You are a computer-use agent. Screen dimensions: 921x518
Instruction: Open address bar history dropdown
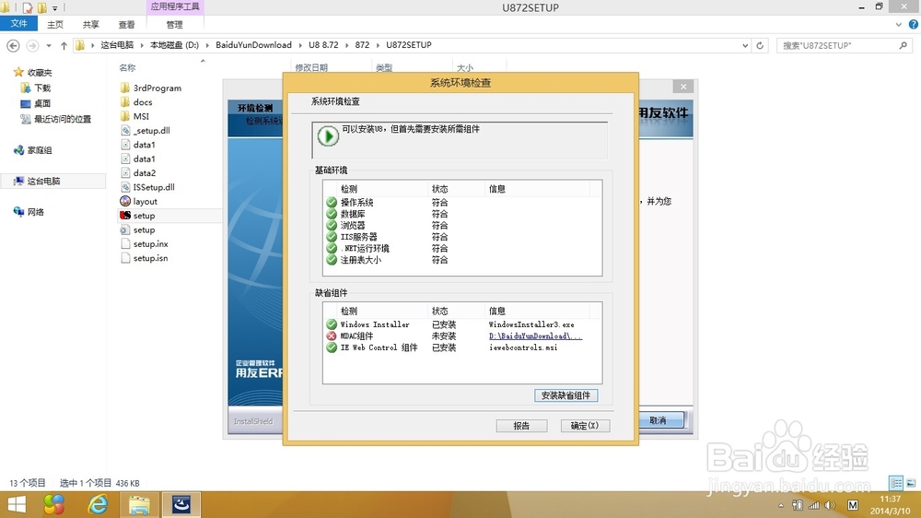(745, 45)
